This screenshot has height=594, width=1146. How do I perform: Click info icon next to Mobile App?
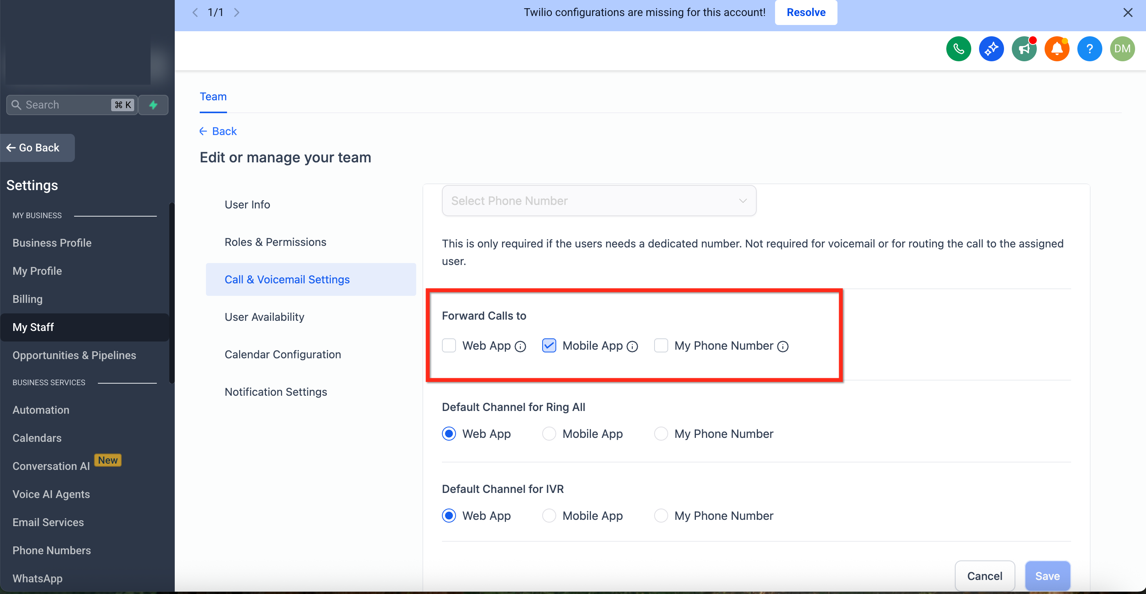coord(632,347)
